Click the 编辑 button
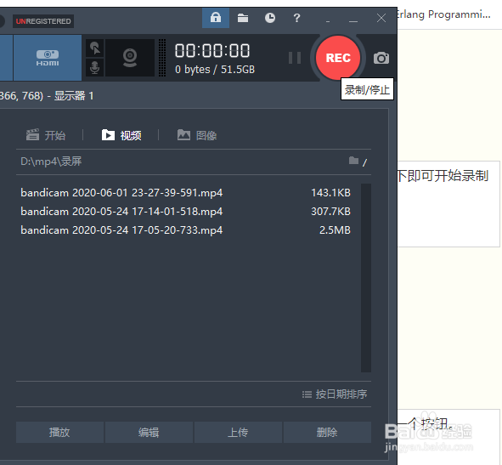 [149, 433]
